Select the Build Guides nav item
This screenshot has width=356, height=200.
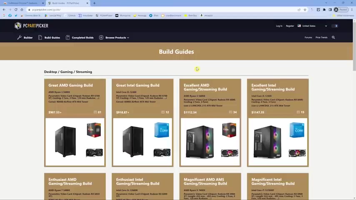(49, 37)
